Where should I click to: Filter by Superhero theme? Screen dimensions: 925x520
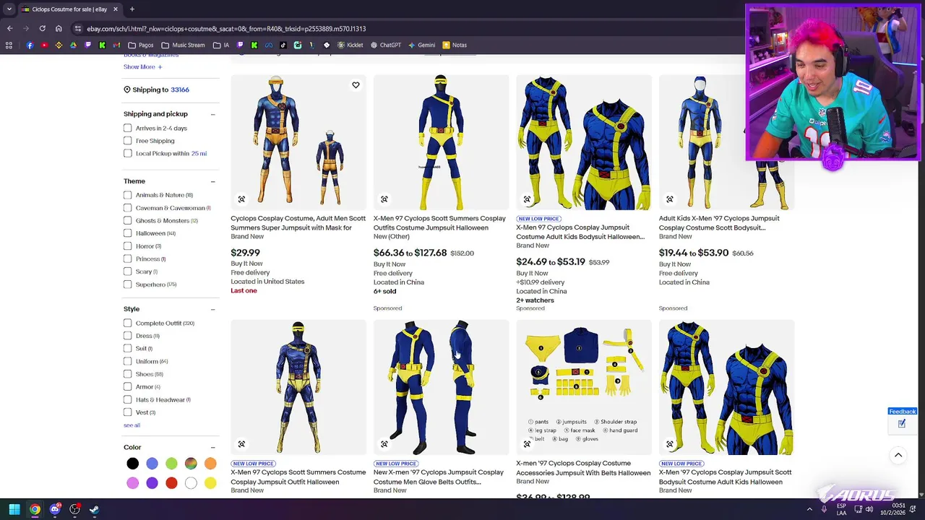(x=128, y=285)
